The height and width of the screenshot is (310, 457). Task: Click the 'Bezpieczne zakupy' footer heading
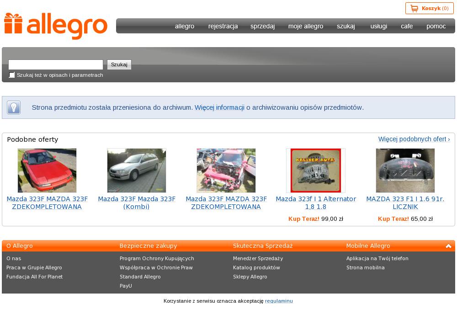[x=149, y=246]
